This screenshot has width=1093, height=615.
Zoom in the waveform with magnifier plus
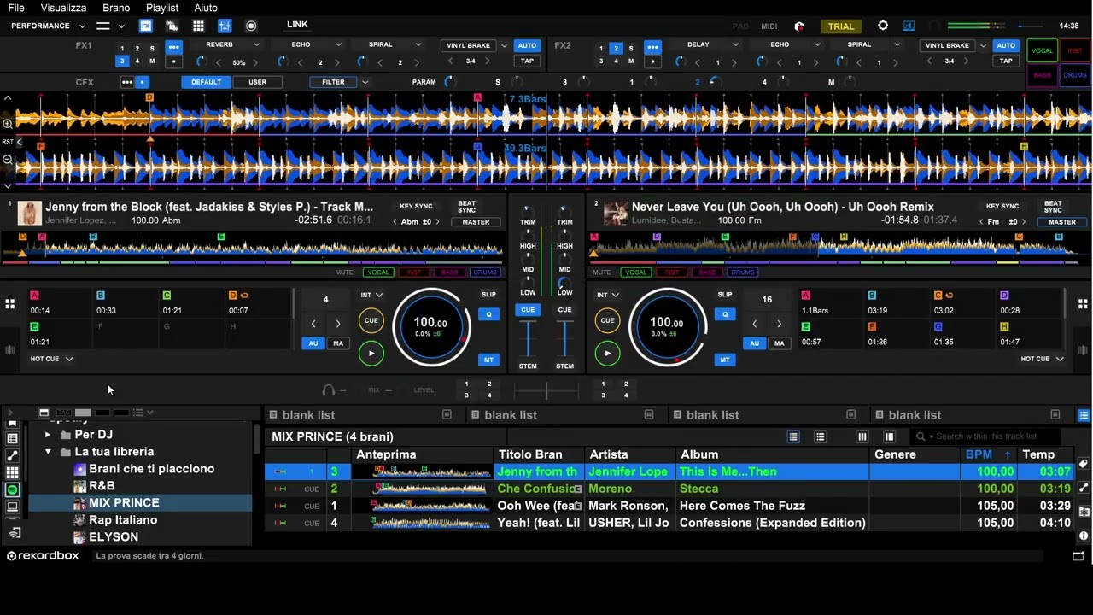click(8, 124)
